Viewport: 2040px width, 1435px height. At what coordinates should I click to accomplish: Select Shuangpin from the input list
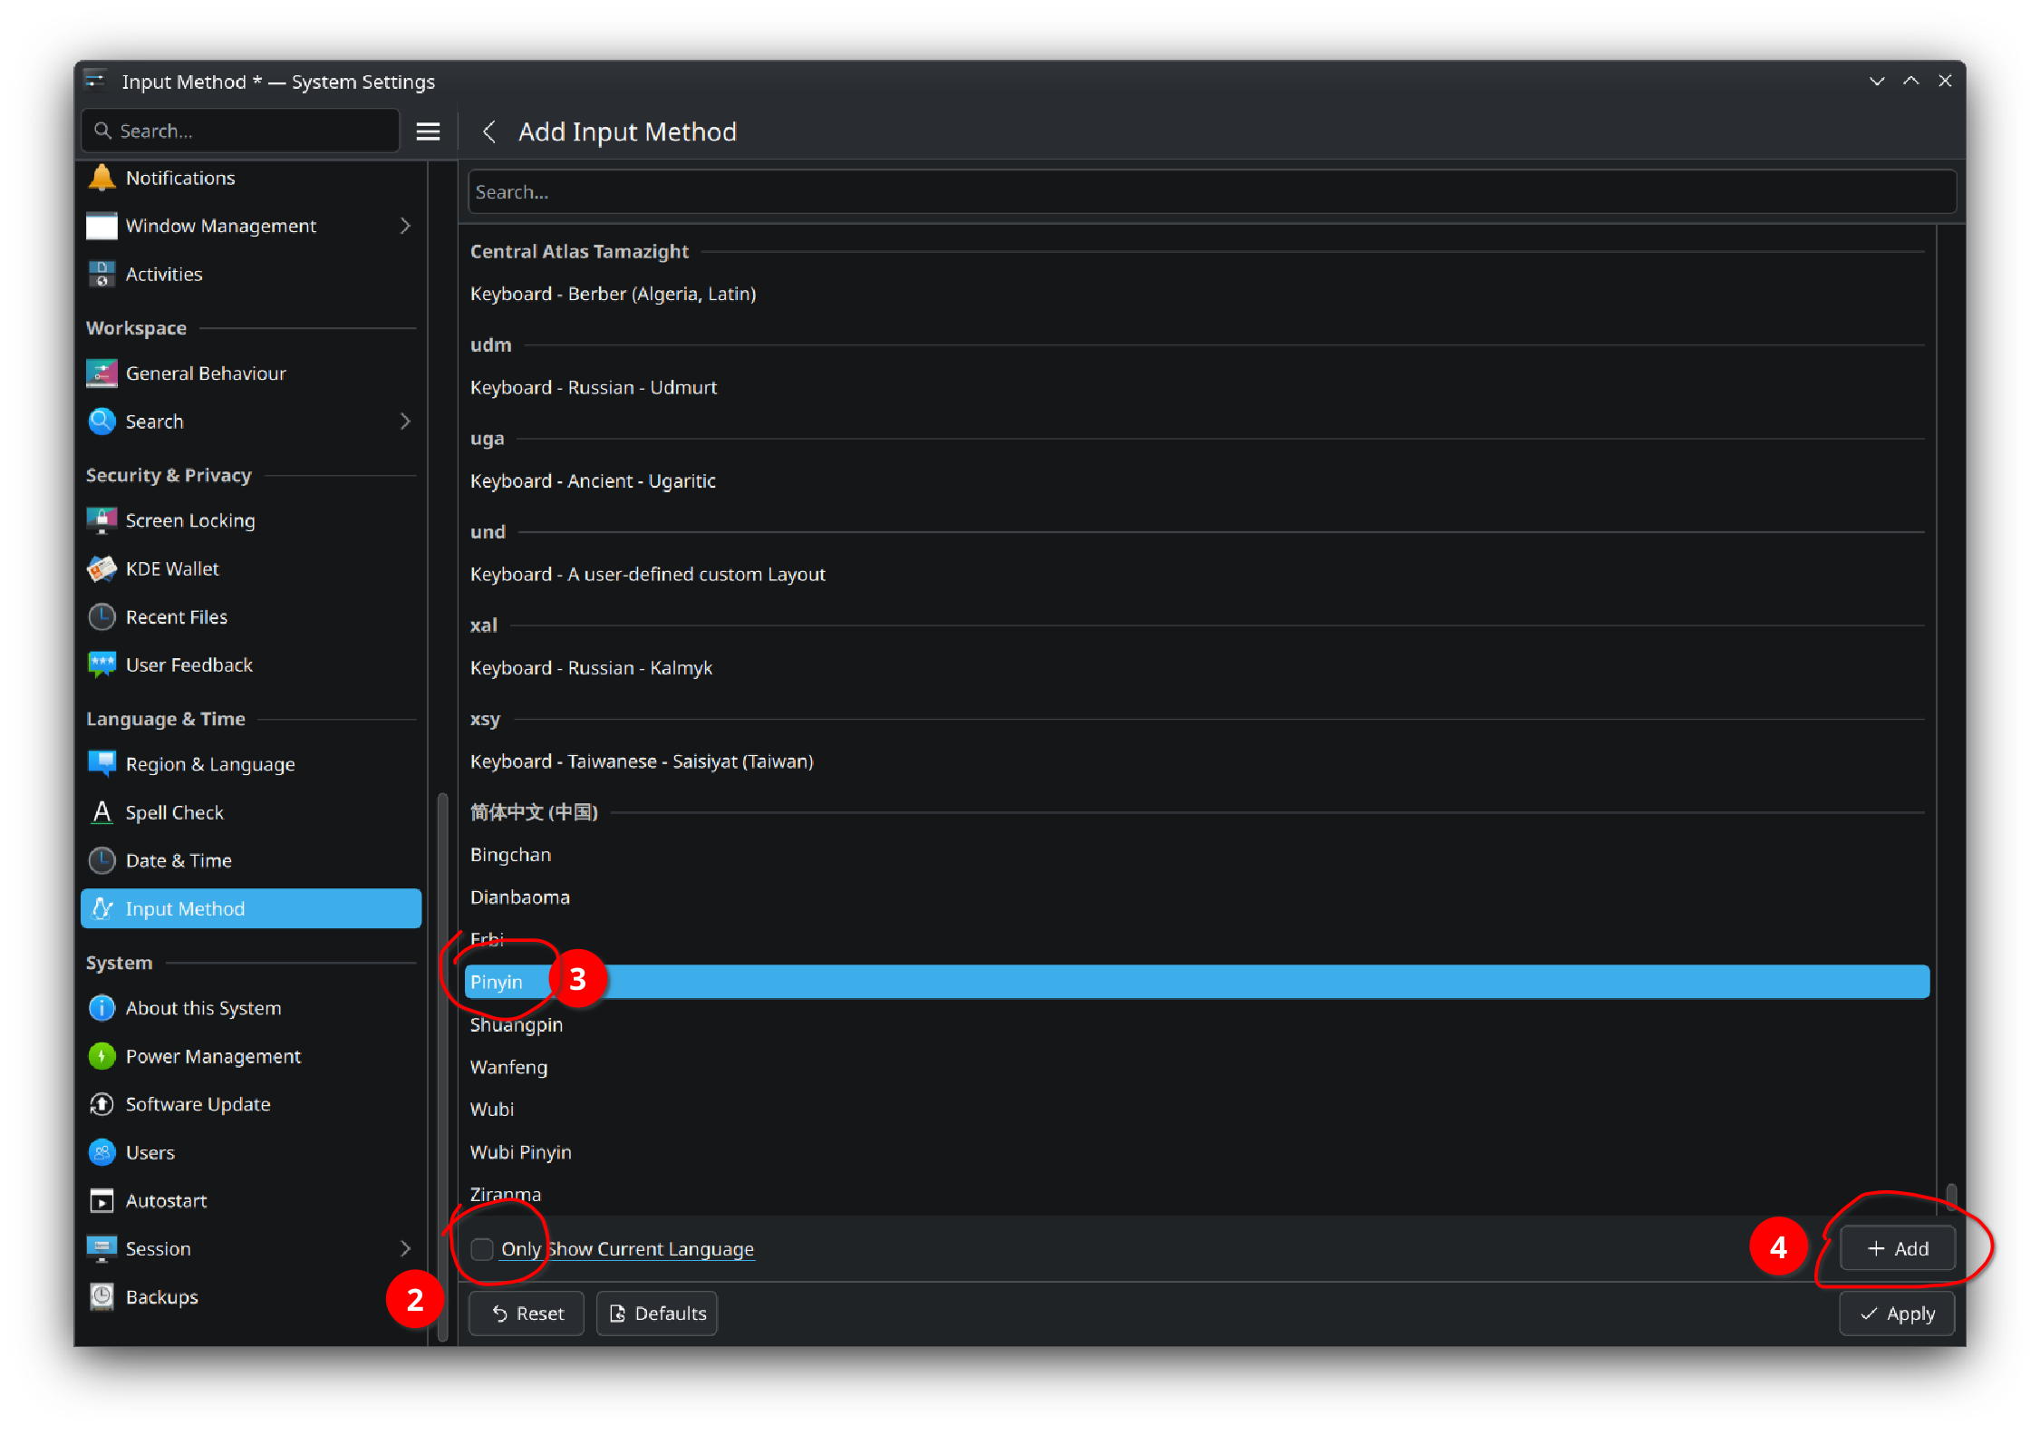[517, 1025]
